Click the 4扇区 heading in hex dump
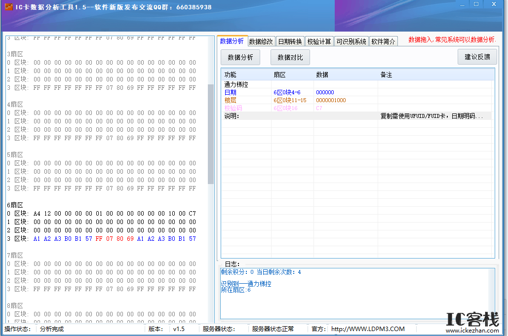Screen dimensions: 508x336 click(x=15, y=104)
